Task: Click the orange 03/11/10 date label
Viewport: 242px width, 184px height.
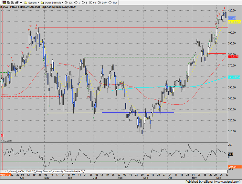Action: [x=5, y=175]
